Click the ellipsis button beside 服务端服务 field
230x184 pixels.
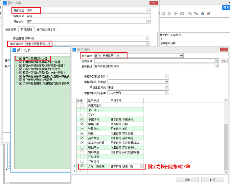pos(148,44)
